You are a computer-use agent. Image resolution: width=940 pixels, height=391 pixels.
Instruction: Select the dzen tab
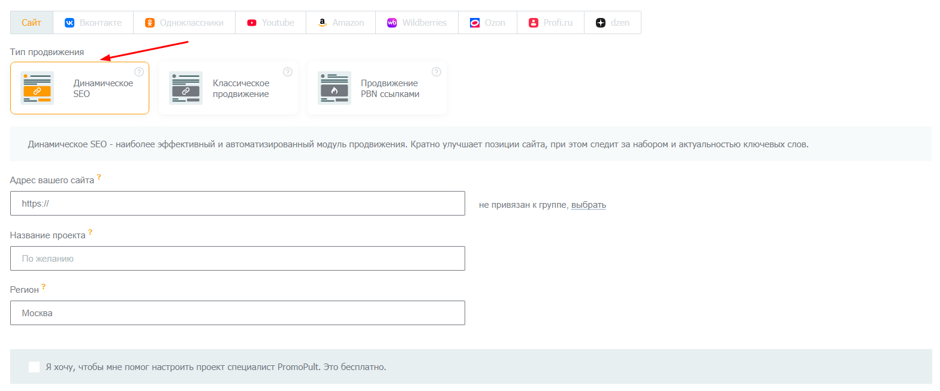613,23
